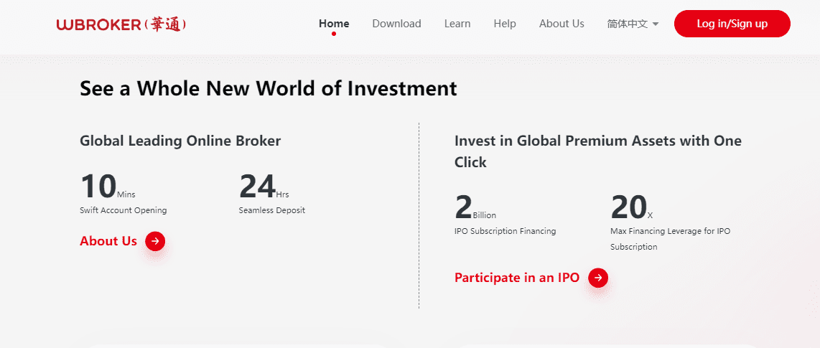Select Learn in the navigation bar
Viewport: 820px width, 348px height.
point(457,24)
